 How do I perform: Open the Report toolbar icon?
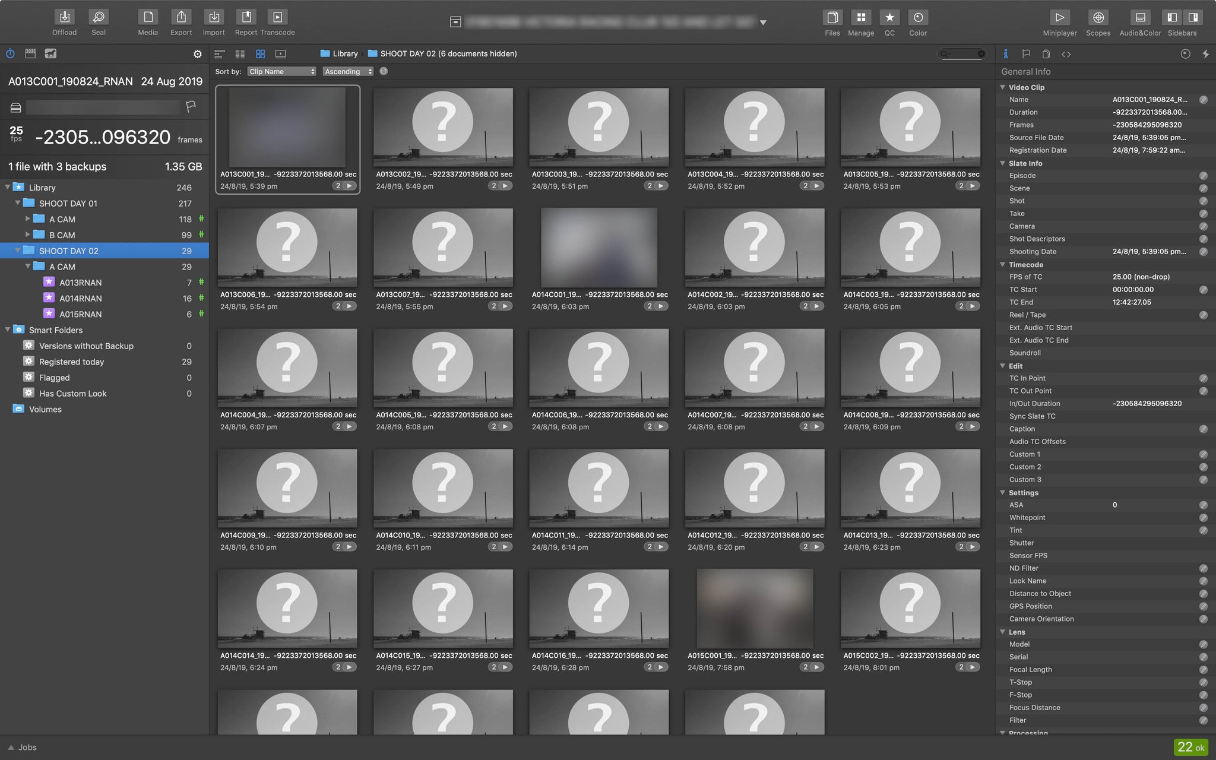pyautogui.click(x=246, y=18)
